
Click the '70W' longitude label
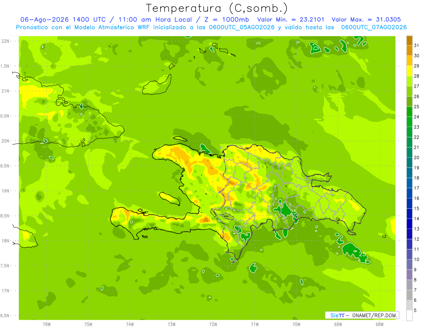pyautogui.click(x=296, y=324)
